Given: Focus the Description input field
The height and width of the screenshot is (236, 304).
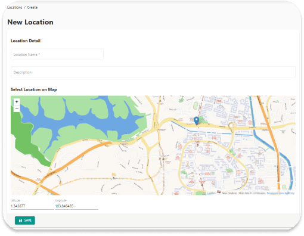Looking at the screenshot, I should point(153,72).
